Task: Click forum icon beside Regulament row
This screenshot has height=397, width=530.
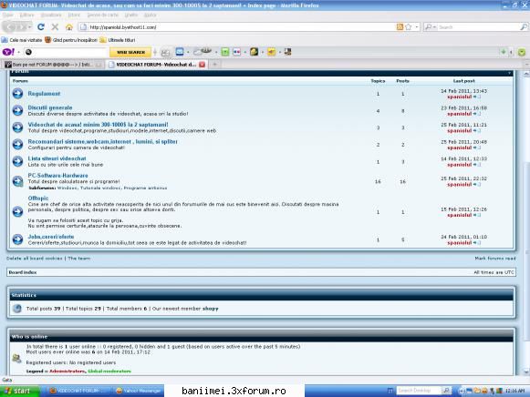Action: pyautogui.click(x=17, y=94)
